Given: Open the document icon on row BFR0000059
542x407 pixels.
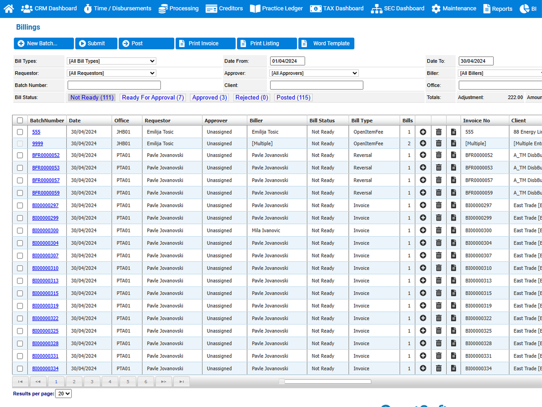Looking at the screenshot, I should pos(453,193).
